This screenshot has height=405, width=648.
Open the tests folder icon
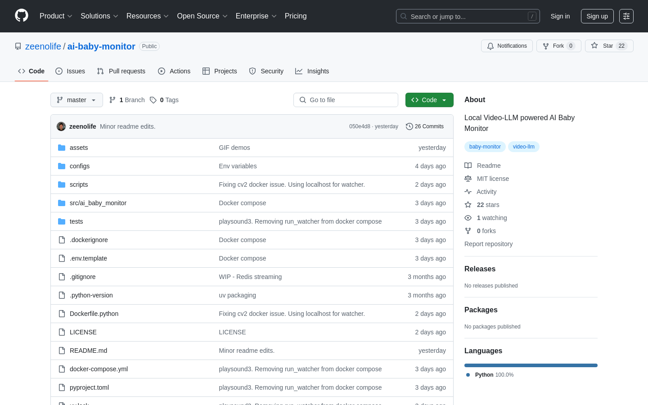tap(62, 221)
